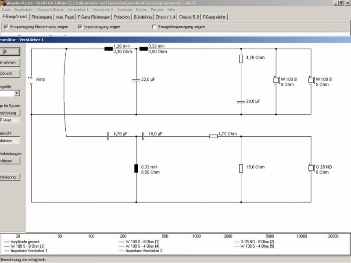Click the Amp plus input terminal
Image resolution: width=351 pixels, height=263 pixels.
click(31, 78)
